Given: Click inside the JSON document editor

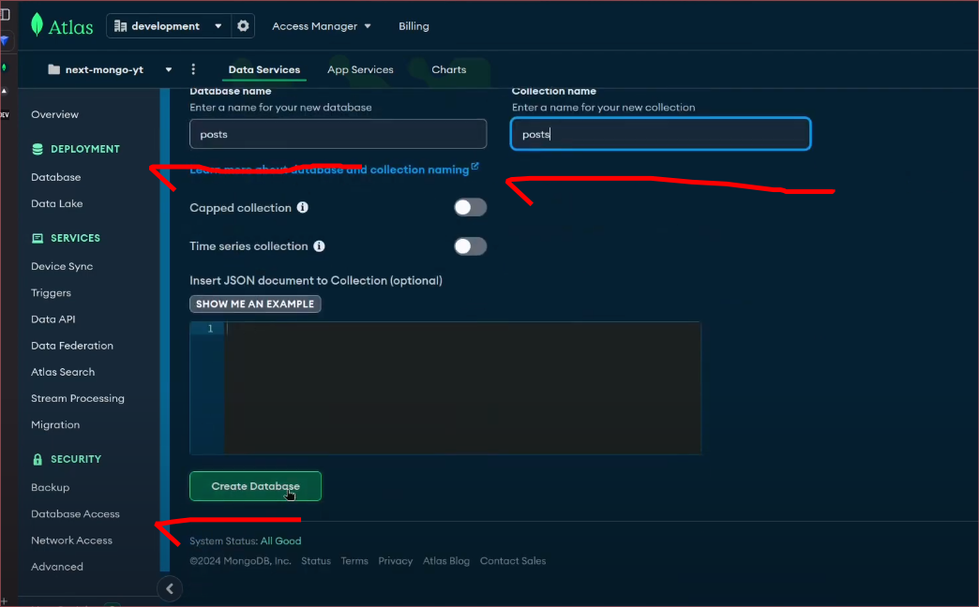Looking at the screenshot, I should [x=462, y=388].
